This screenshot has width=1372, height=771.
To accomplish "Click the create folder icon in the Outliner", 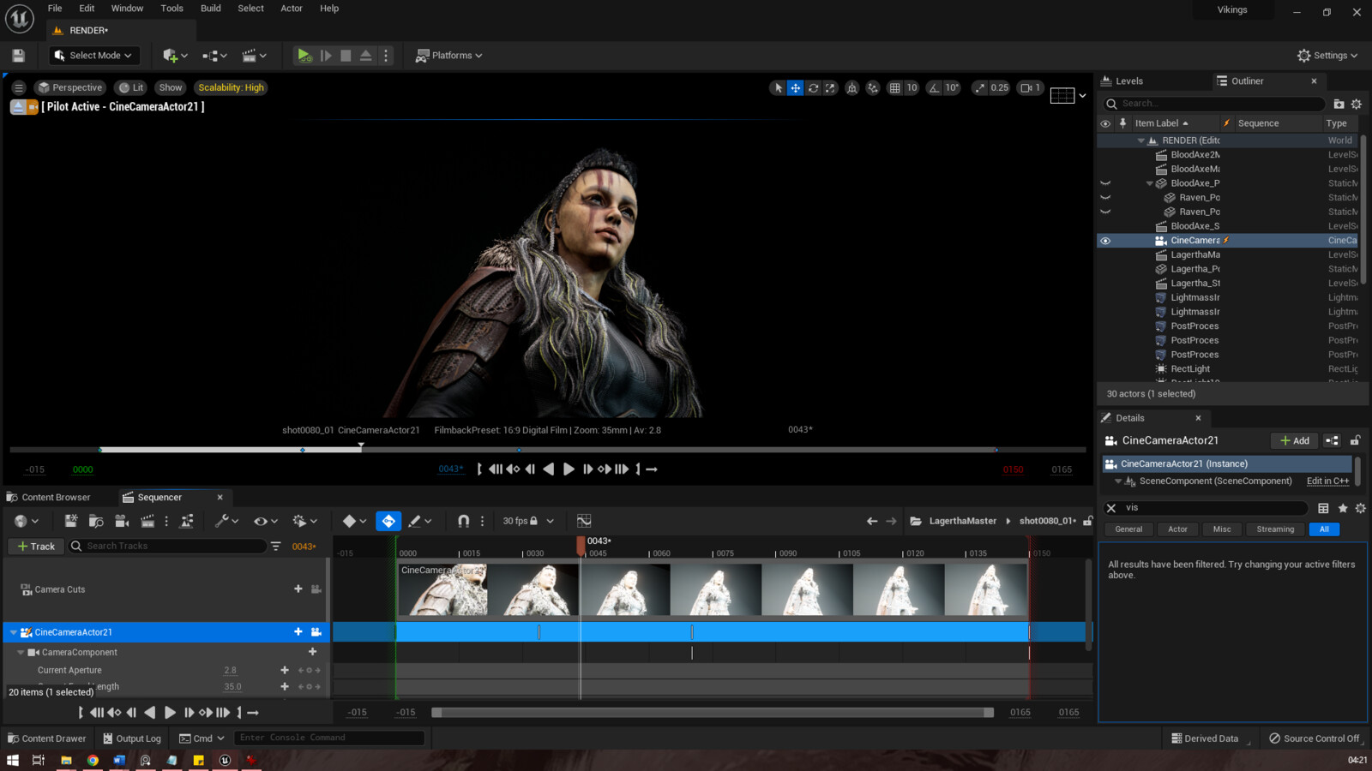I will (1339, 104).
